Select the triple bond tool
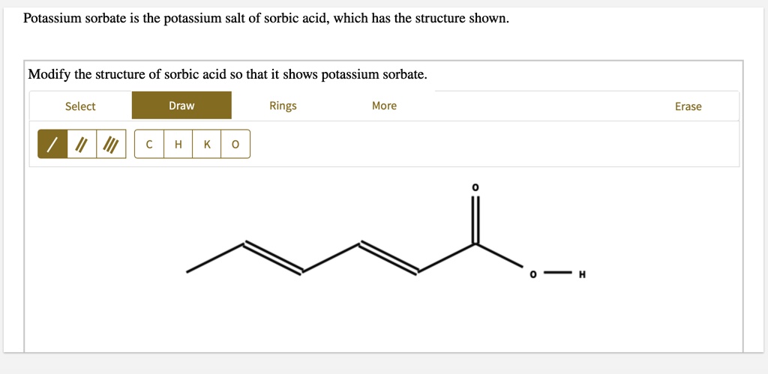This screenshot has width=768, height=374. pos(111,144)
